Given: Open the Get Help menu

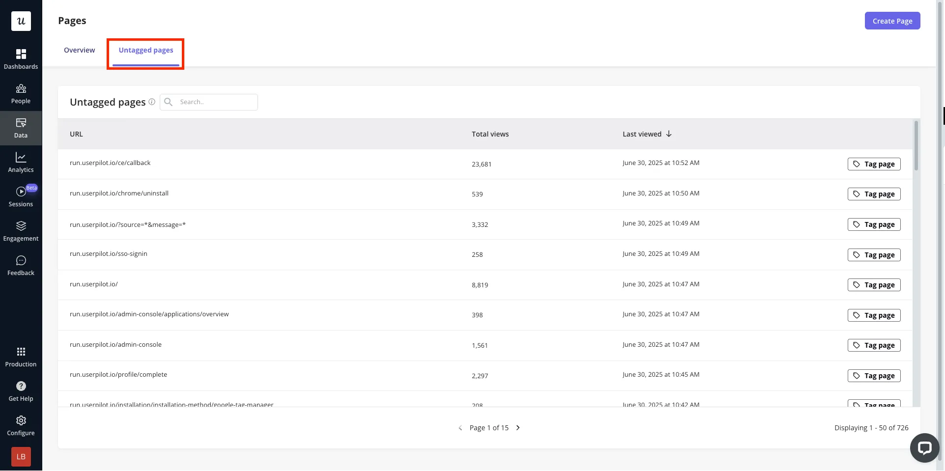Looking at the screenshot, I should (x=21, y=391).
